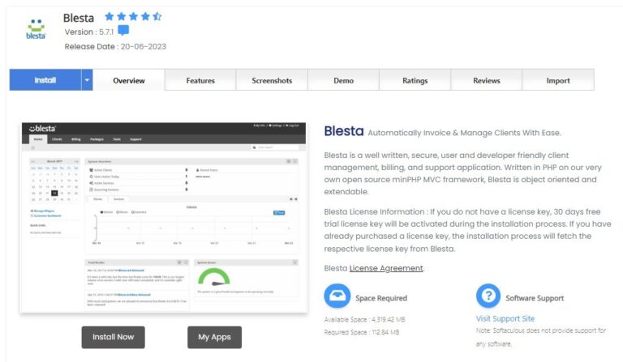The height and width of the screenshot is (362, 623).
Task: Click the Software Support question icon
Action: (488, 296)
